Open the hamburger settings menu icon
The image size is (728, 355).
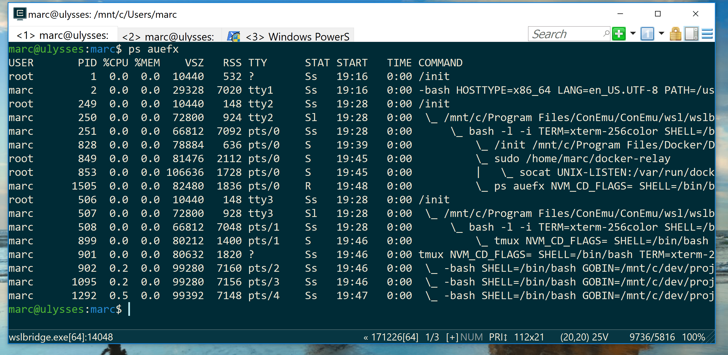pyautogui.click(x=707, y=34)
